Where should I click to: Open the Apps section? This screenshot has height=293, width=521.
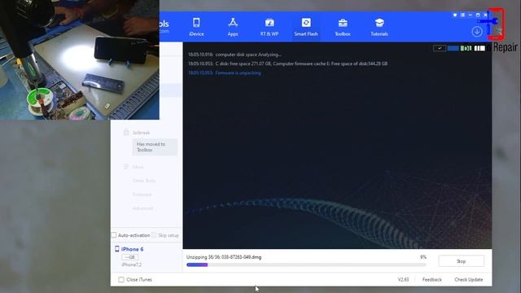click(x=233, y=27)
